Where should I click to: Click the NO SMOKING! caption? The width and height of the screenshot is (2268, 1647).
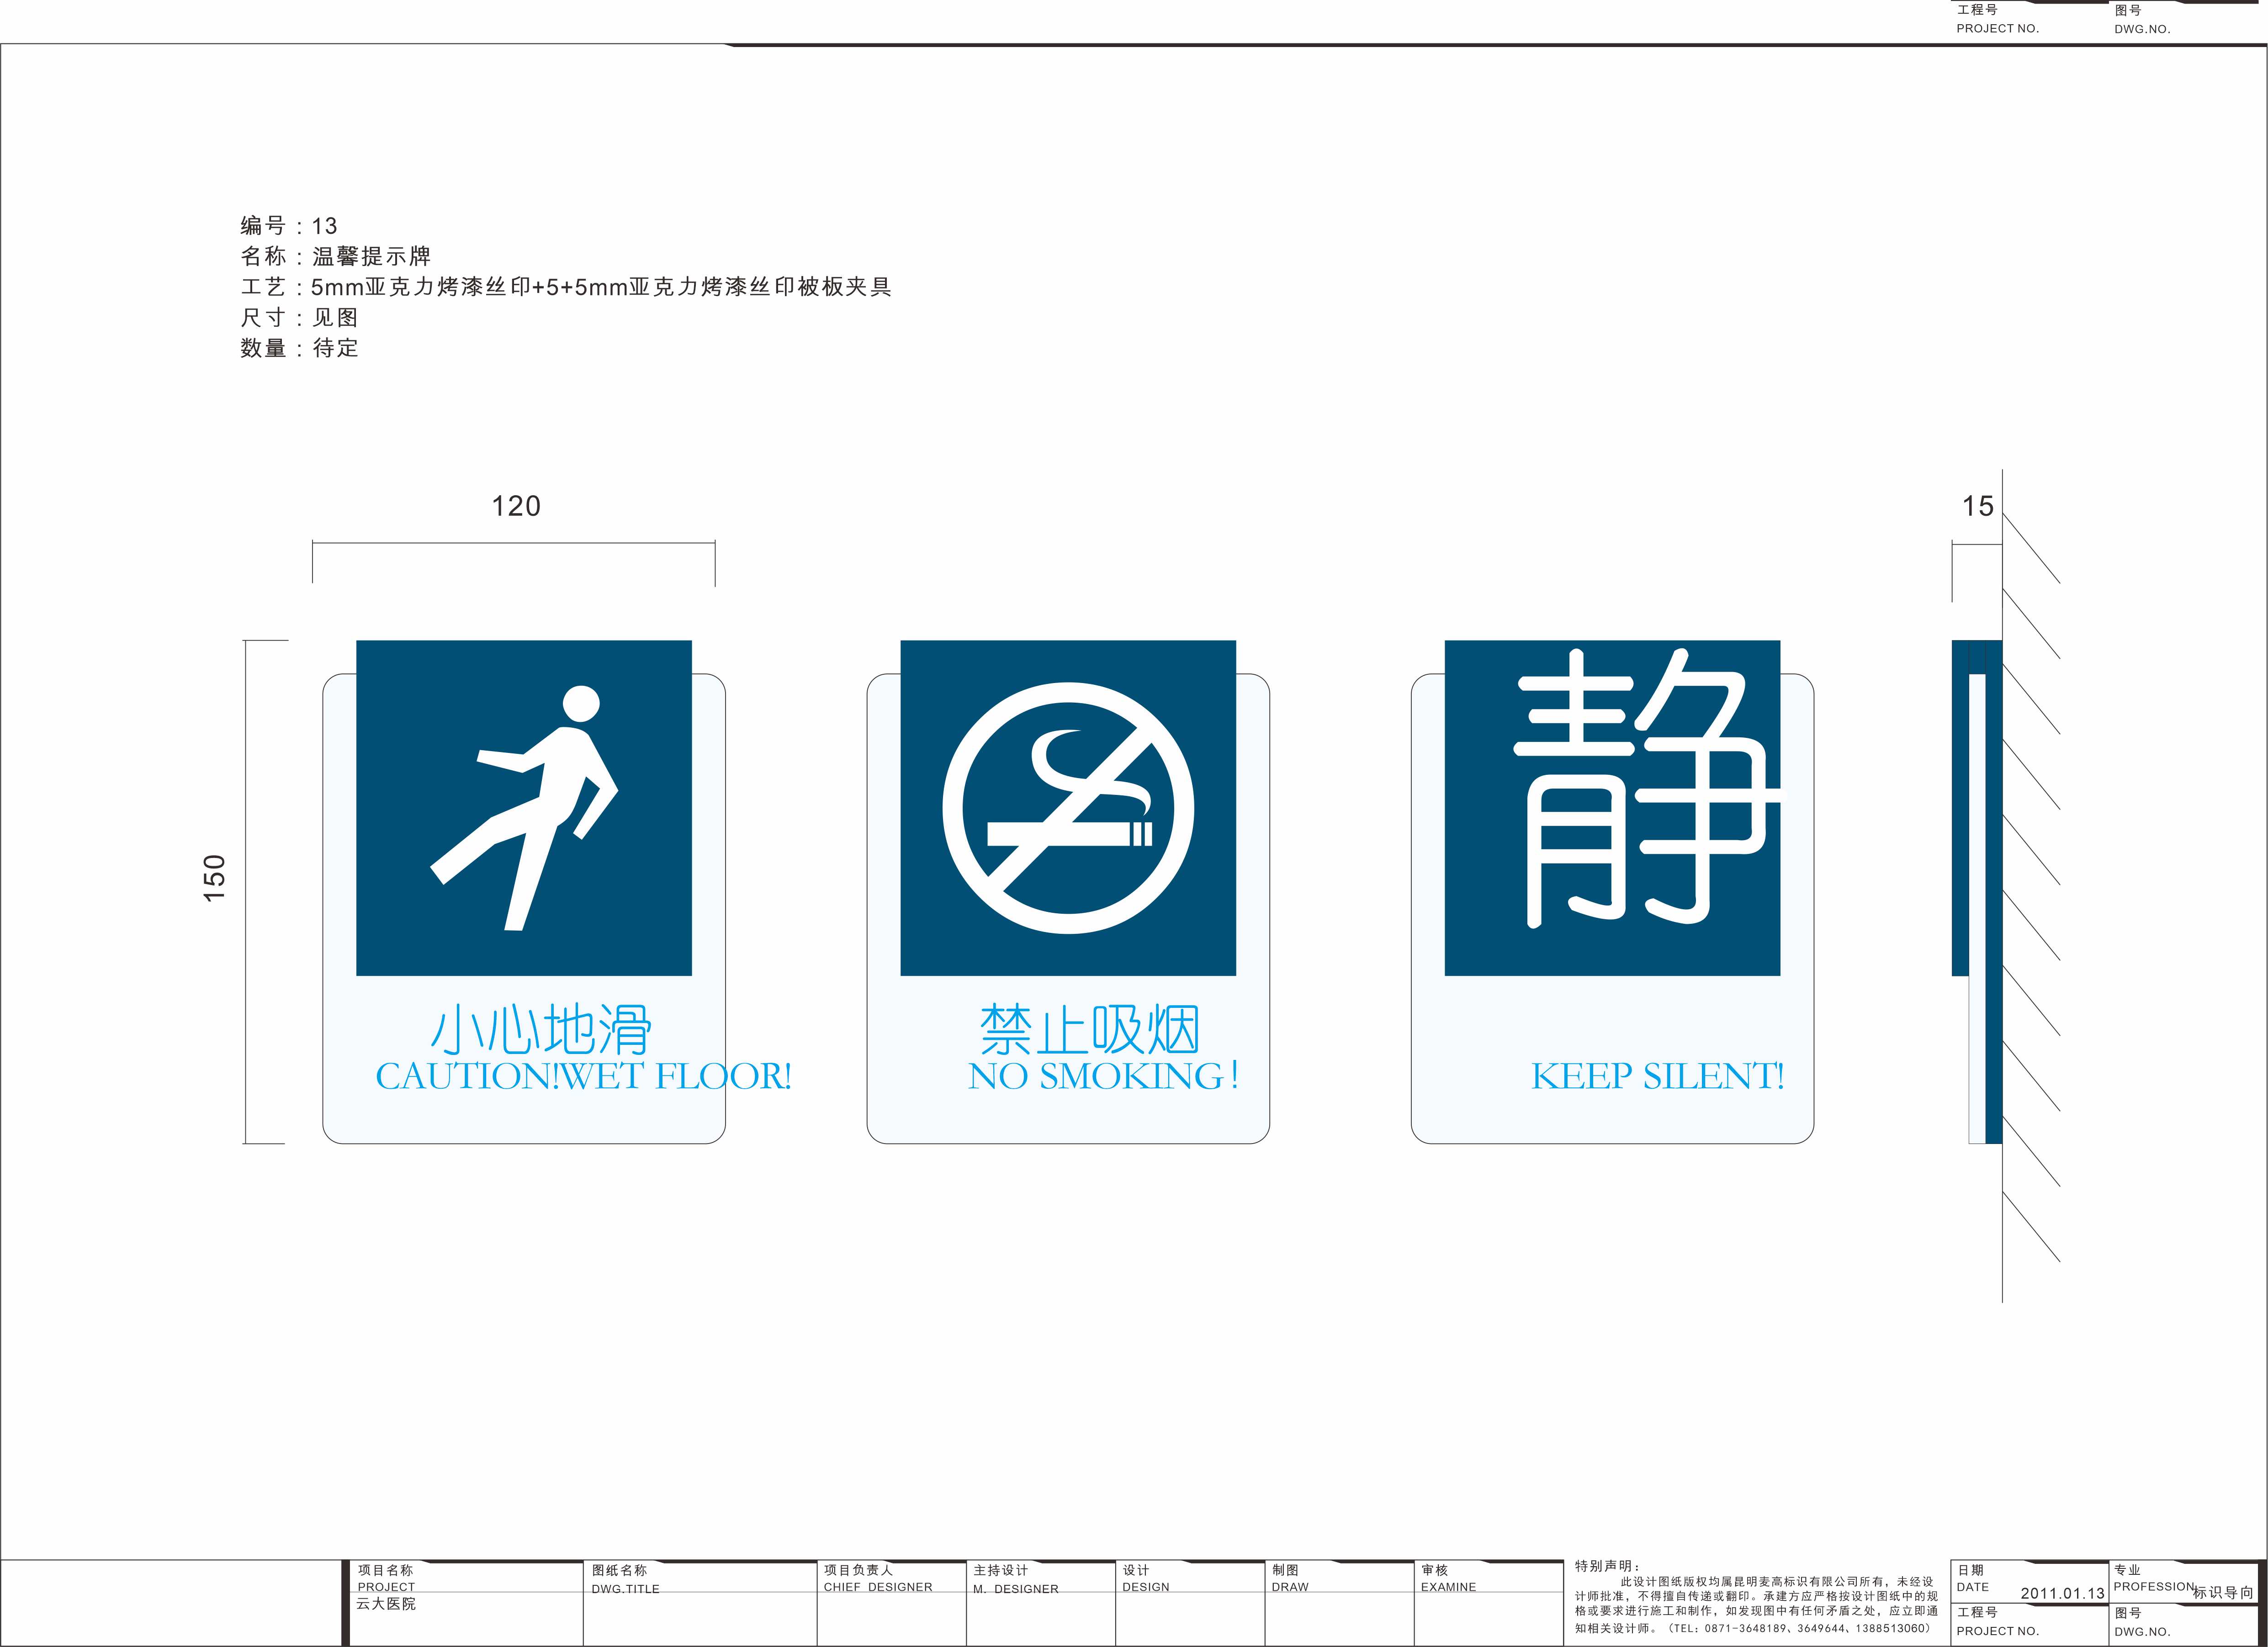click(1103, 1076)
